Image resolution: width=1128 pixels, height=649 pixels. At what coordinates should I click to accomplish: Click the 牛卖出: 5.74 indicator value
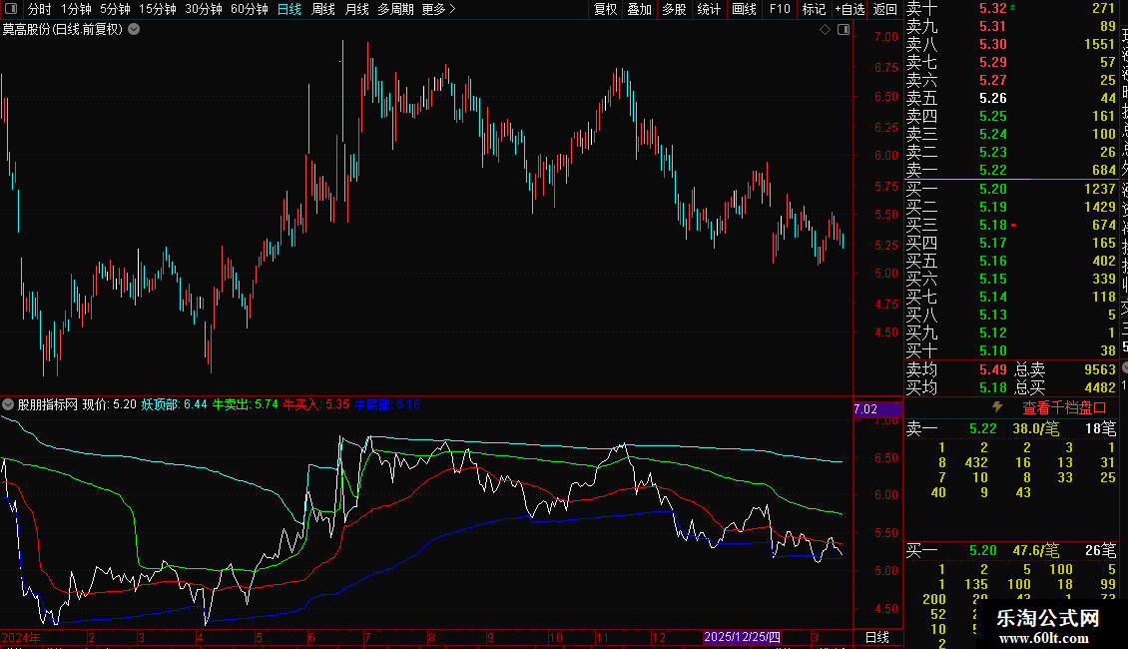coord(245,404)
